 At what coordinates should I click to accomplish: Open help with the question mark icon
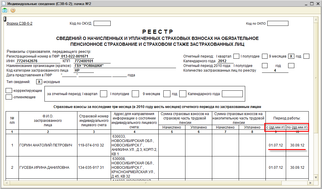[13, 10]
